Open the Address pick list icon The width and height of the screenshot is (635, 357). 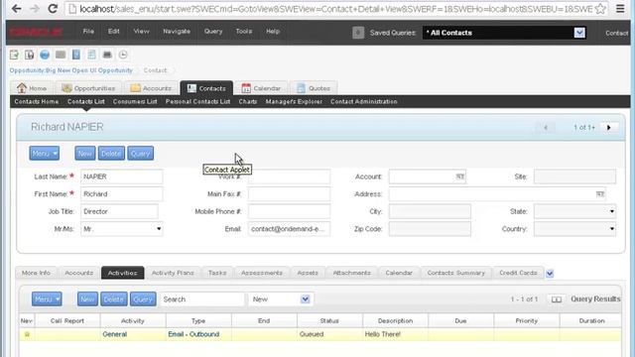pos(600,194)
